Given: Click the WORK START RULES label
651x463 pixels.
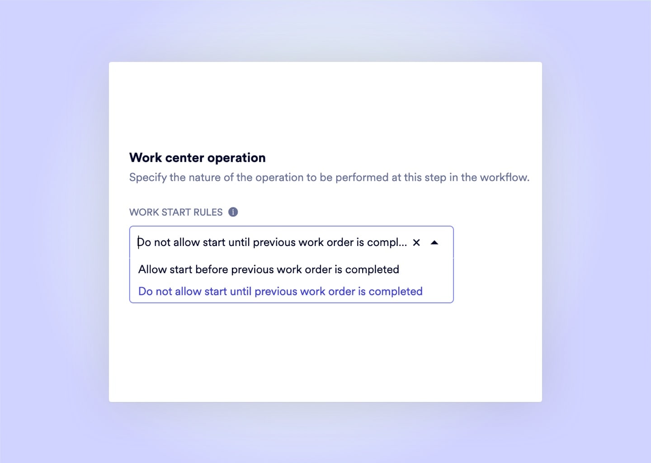Looking at the screenshot, I should point(176,212).
